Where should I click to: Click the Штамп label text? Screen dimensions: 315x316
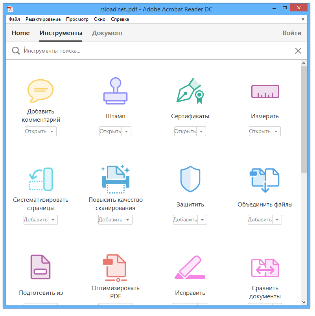116,116
